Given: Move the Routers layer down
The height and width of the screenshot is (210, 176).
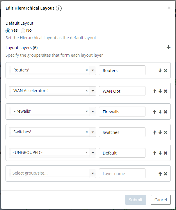Looking at the screenshot, I should tap(160, 71).
